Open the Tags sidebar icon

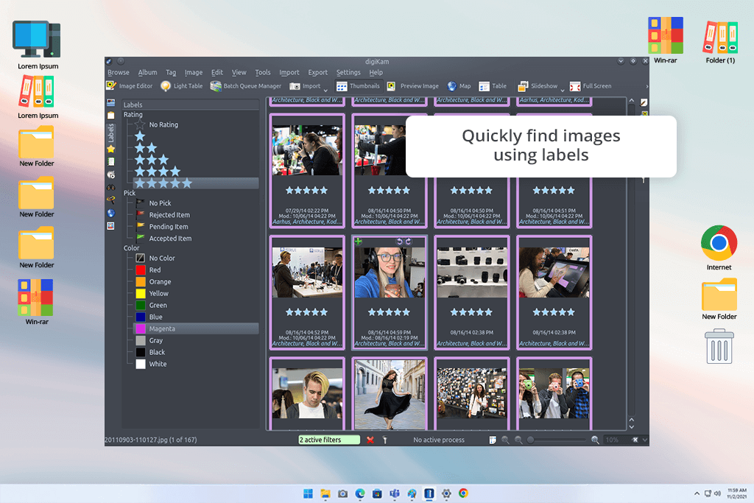tap(111, 115)
